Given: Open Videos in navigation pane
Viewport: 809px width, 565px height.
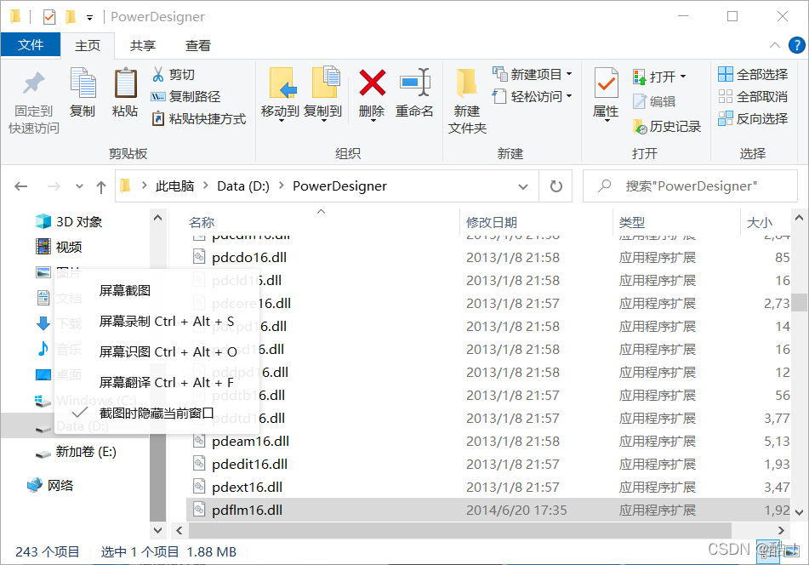Looking at the screenshot, I should click(59, 247).
